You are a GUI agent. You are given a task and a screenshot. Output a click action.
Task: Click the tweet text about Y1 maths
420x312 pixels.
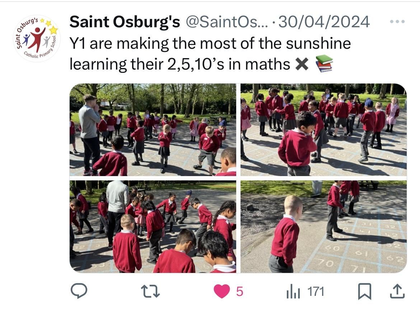point(201,54)
